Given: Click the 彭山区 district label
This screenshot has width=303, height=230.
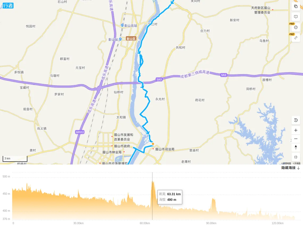Looking at the screenshot, I should point(131,38).
